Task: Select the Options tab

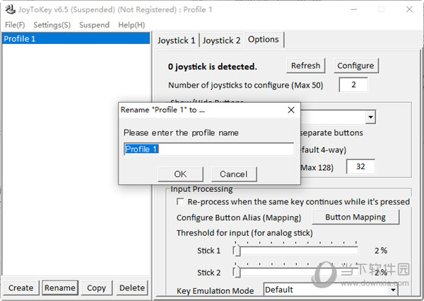Action: point(264,40)
